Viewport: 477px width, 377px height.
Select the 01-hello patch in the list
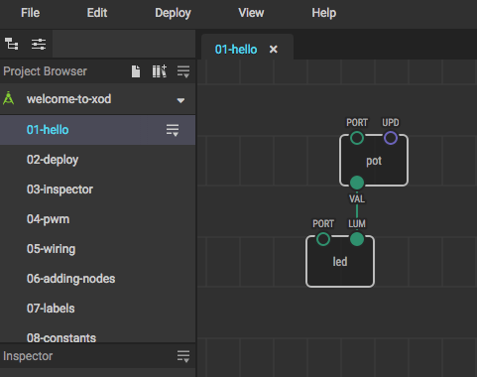pyautogui.click(x=97, y=130)
